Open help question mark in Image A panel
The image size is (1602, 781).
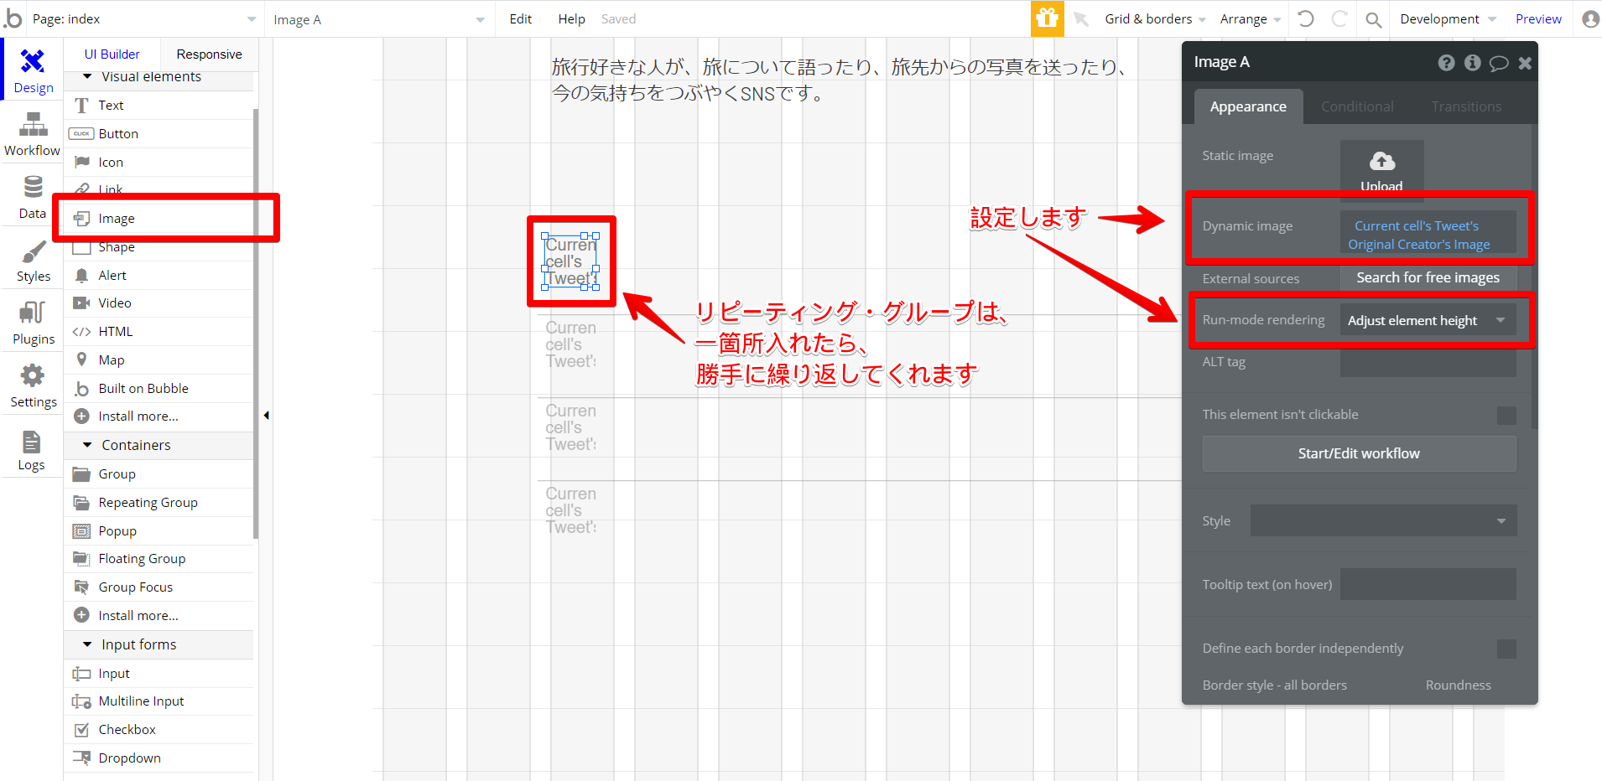tap(1446, 63)
